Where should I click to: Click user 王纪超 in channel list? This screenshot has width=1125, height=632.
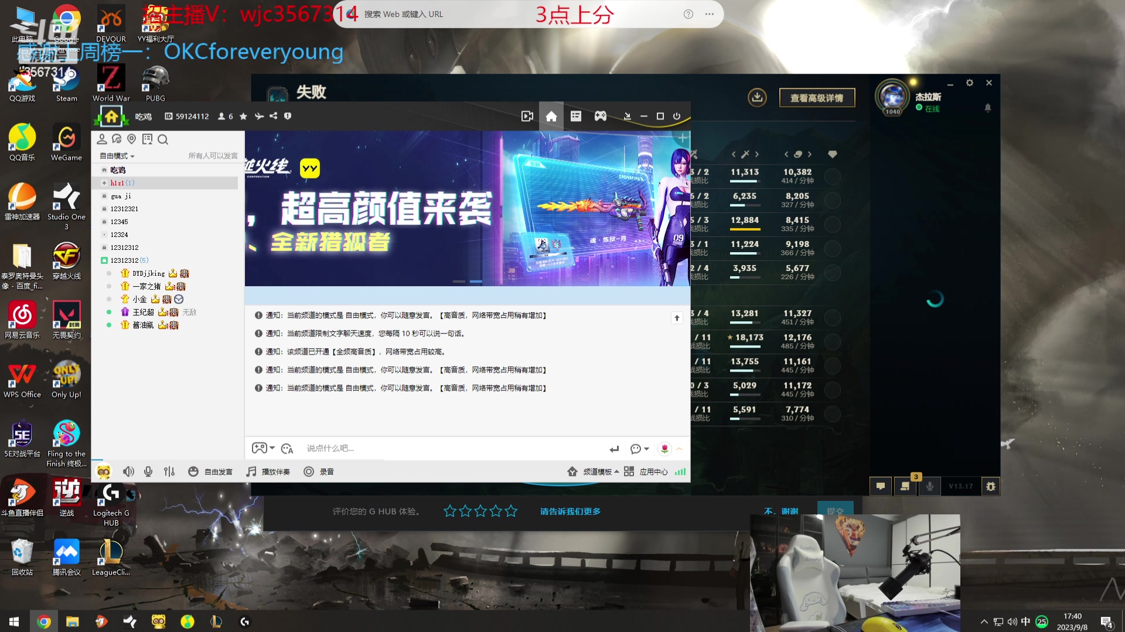[143, 312]
